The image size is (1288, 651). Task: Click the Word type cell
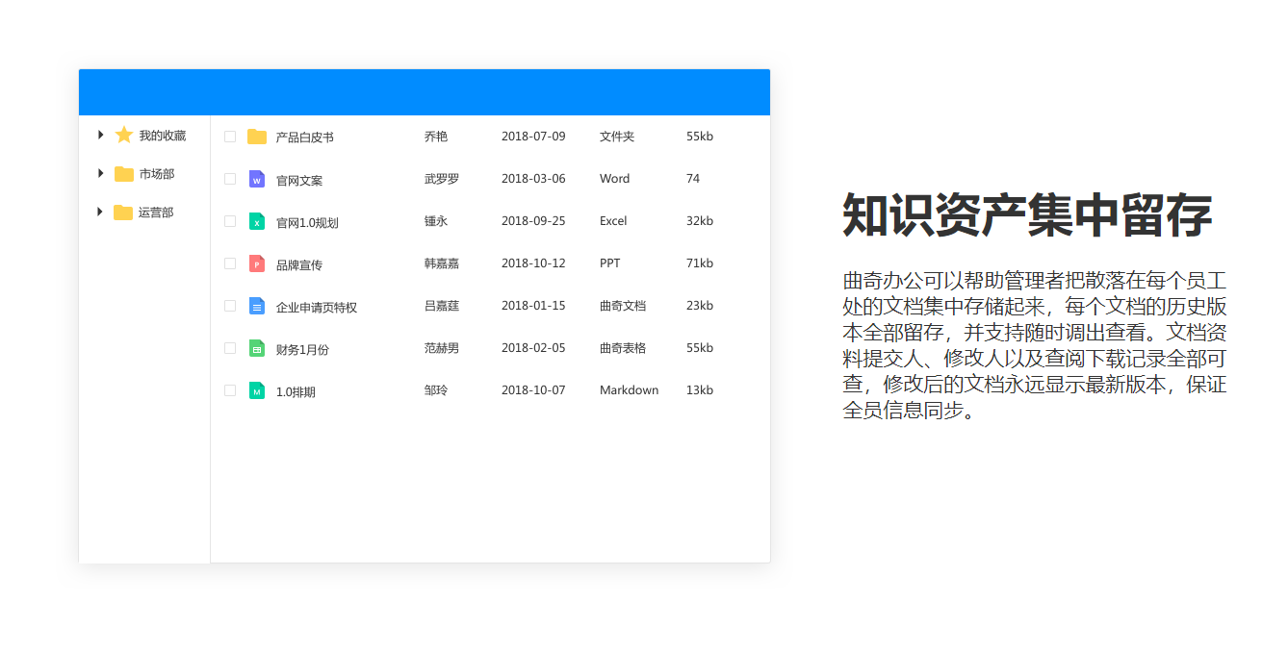pos(614,179)
